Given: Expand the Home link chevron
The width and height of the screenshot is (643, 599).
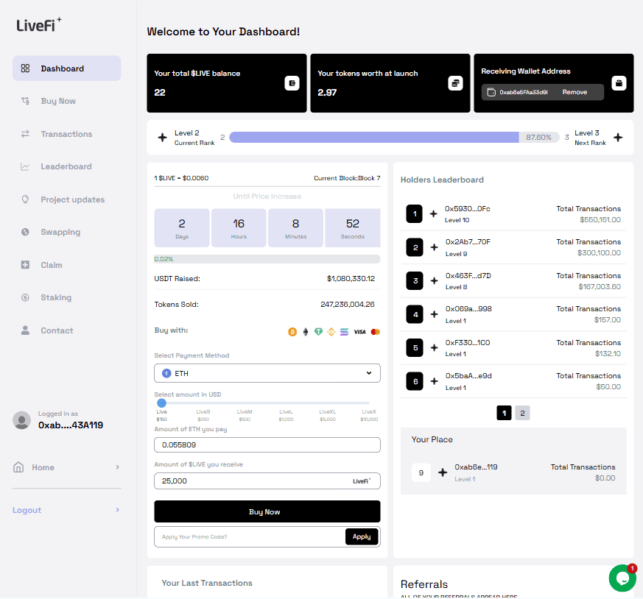Looking at the screenshot, I should coord(117,467).
